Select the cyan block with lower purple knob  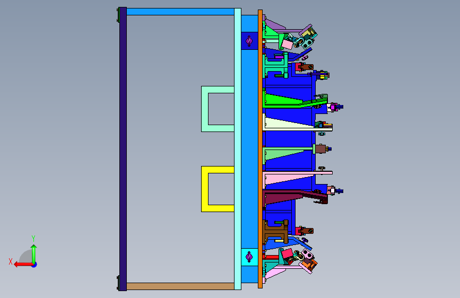point(249,257)
